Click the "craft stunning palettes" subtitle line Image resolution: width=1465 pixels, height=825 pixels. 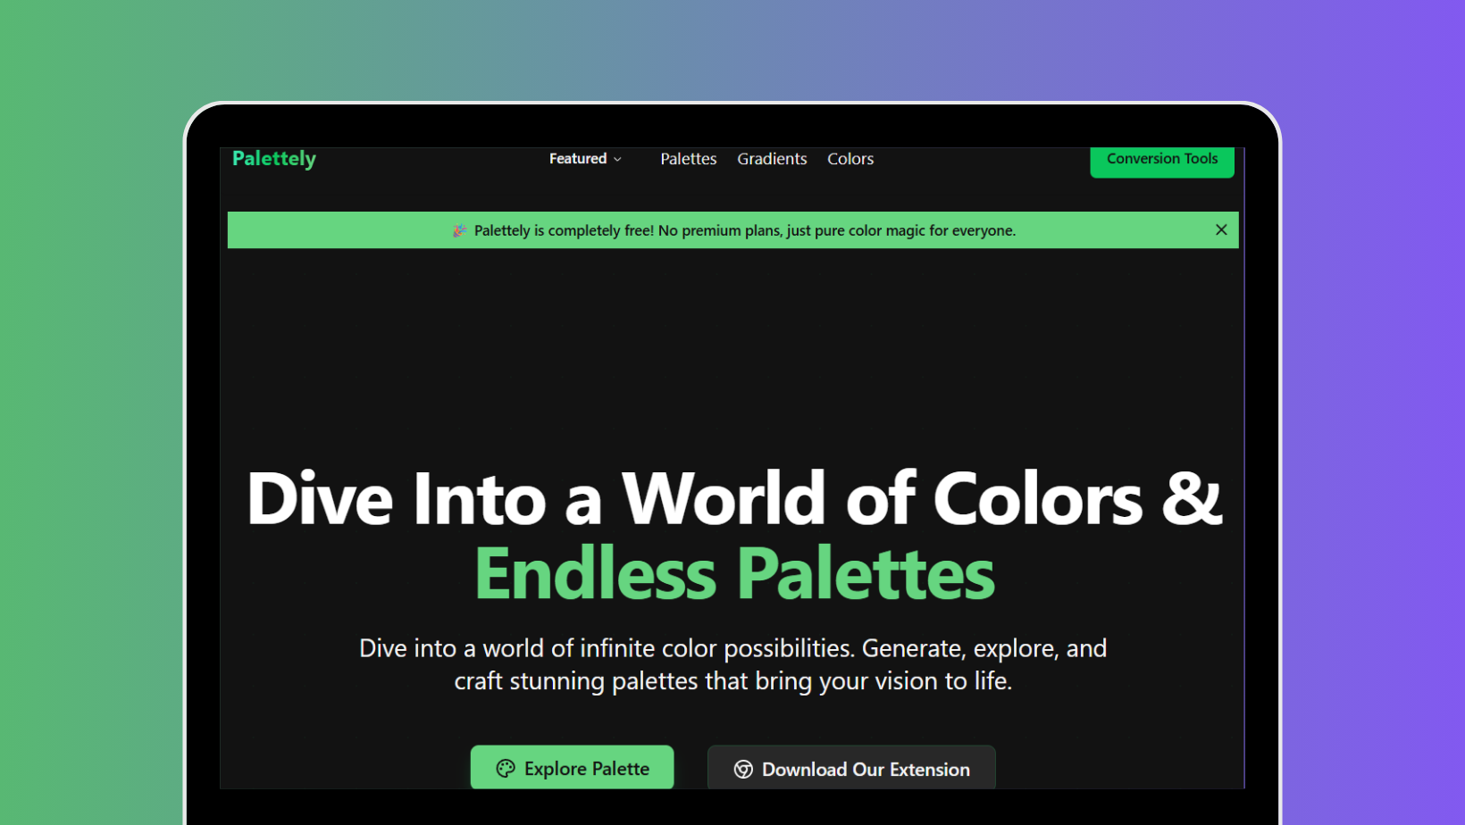tap(732, 681)
